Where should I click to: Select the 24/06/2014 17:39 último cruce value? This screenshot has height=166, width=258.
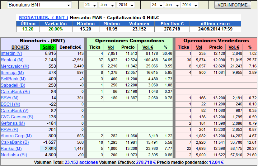point(215,29)
